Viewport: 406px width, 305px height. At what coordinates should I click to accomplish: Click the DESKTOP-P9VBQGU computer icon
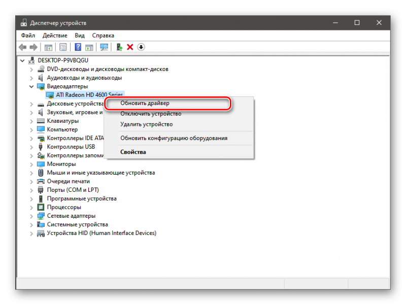[x=31, y=60]
